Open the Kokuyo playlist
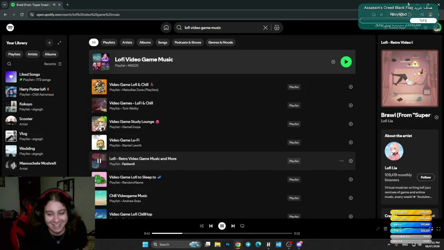 point(34,107)
